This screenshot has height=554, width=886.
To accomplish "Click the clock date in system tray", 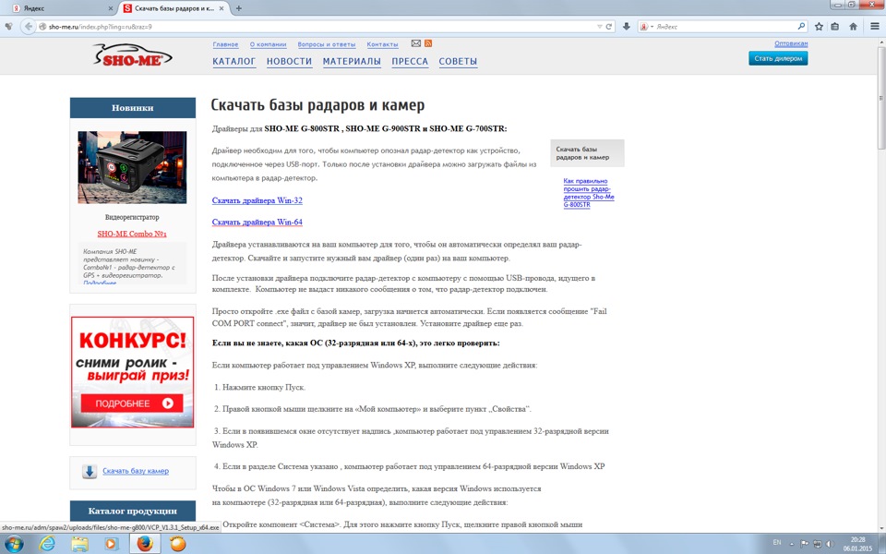I will pyautogui.click(x=857, y=544).
